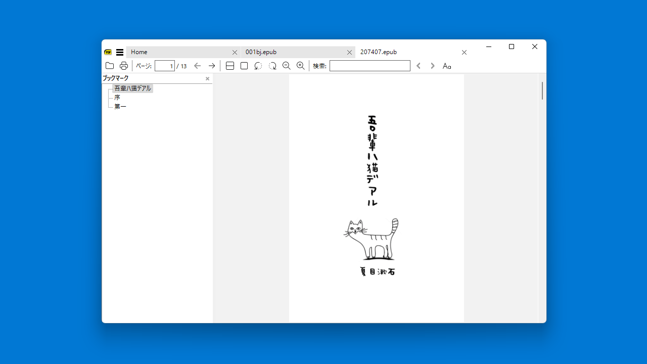Go to the next page arrow
647x364 pixels.
point(212,66)
